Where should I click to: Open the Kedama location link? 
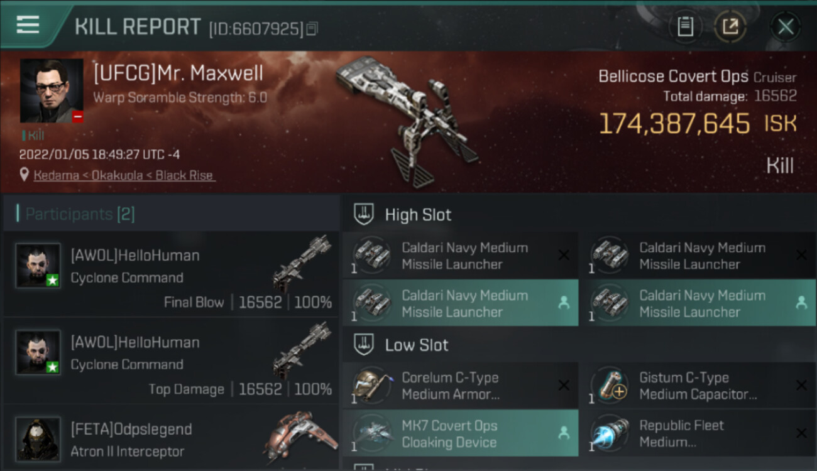124,175
